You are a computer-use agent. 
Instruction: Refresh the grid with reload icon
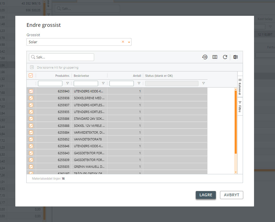(225, 57)
